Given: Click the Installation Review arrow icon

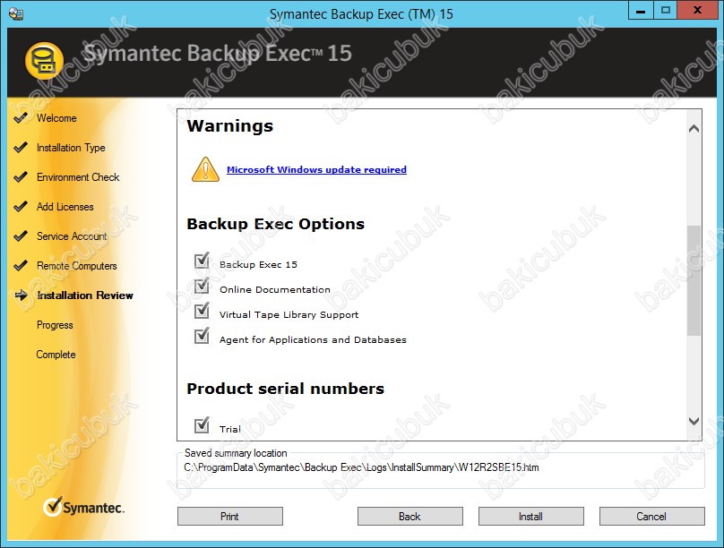Looking at the screenshot, I should pyautogui.click(x=22, y=295).
